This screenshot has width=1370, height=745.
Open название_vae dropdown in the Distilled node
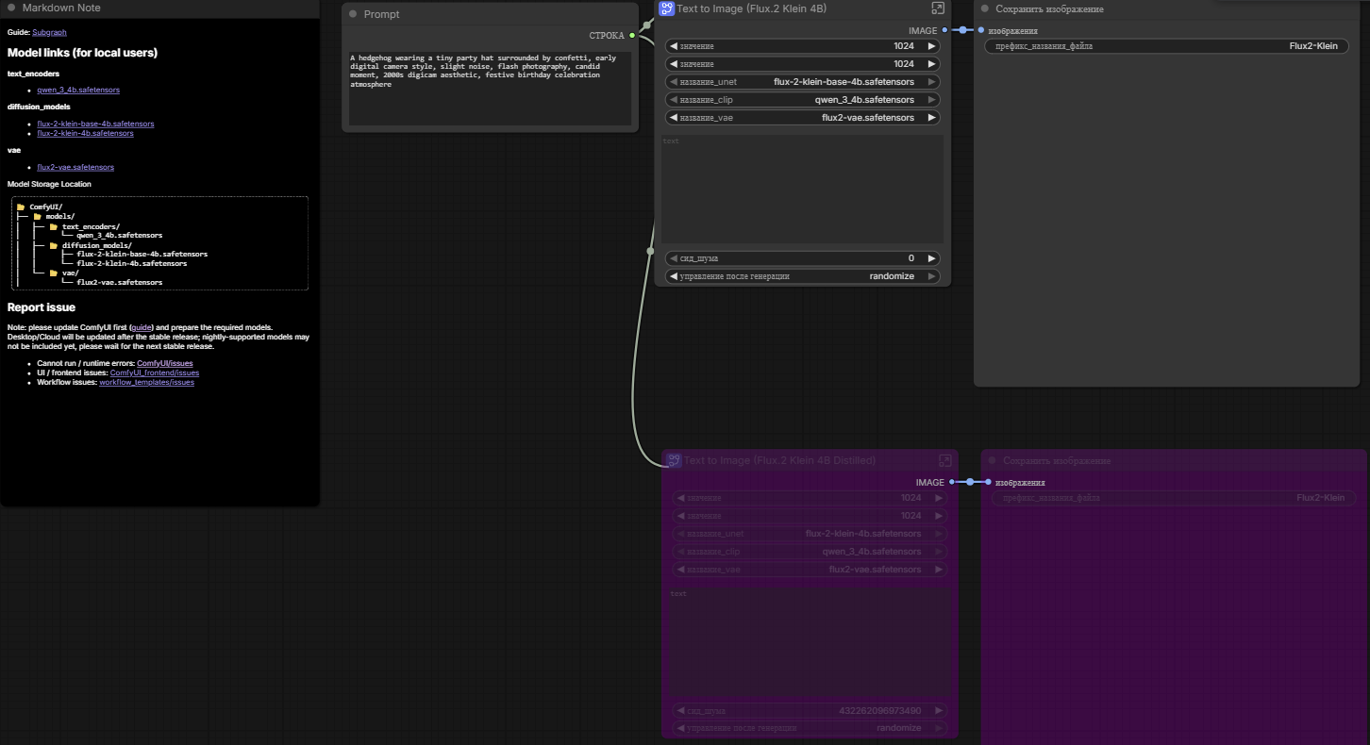pyautogui.click(x=810, y=570)
